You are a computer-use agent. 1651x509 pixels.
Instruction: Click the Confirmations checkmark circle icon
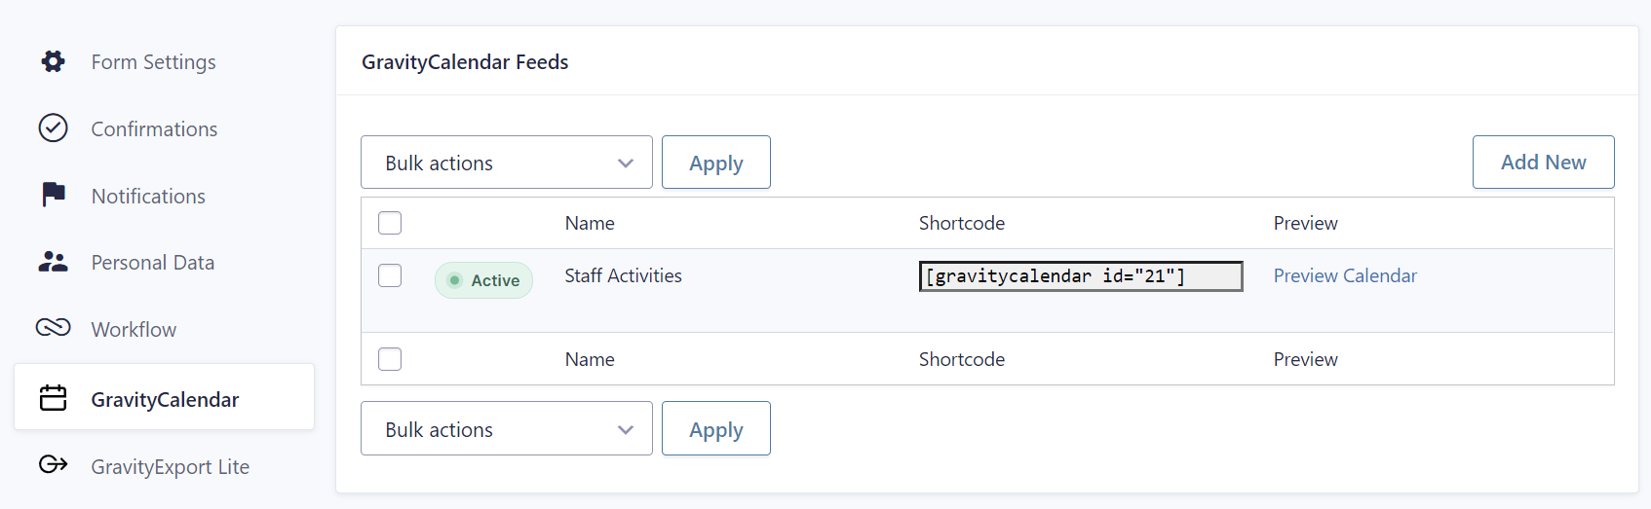pyautogui.click(x=53, y=128)
